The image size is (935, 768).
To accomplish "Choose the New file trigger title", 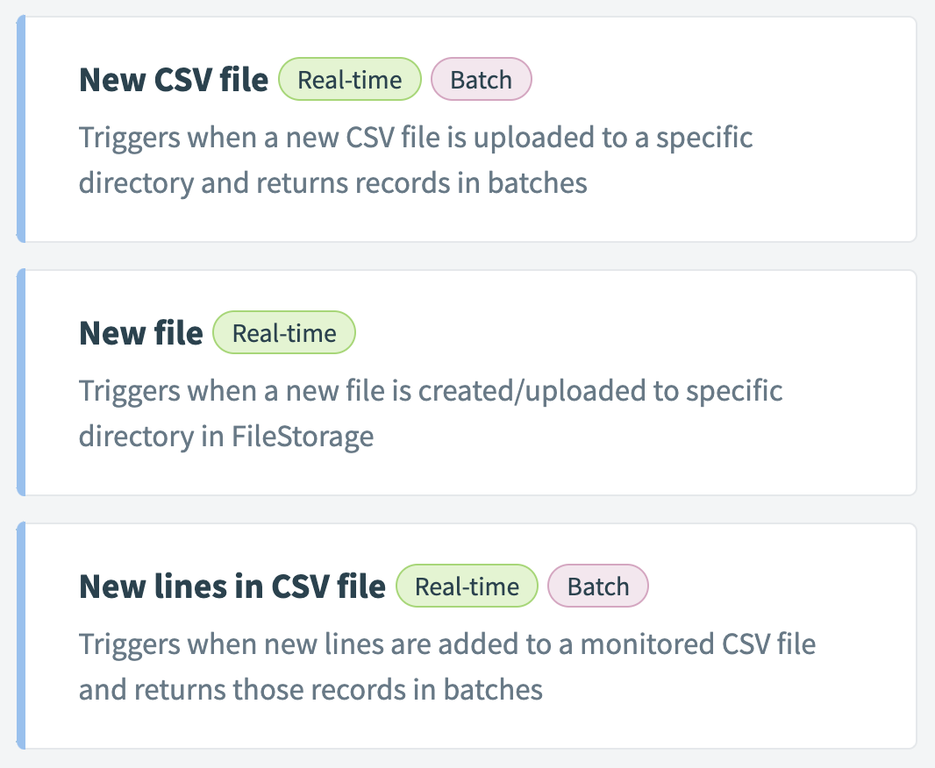I will tap(141, 333).
